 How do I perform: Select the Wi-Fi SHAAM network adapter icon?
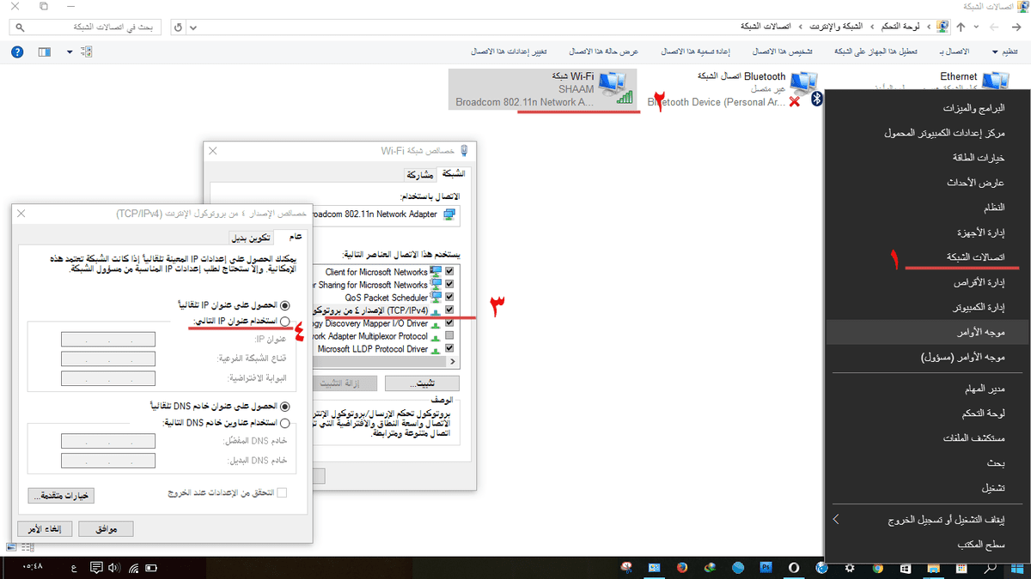point(613,87)
